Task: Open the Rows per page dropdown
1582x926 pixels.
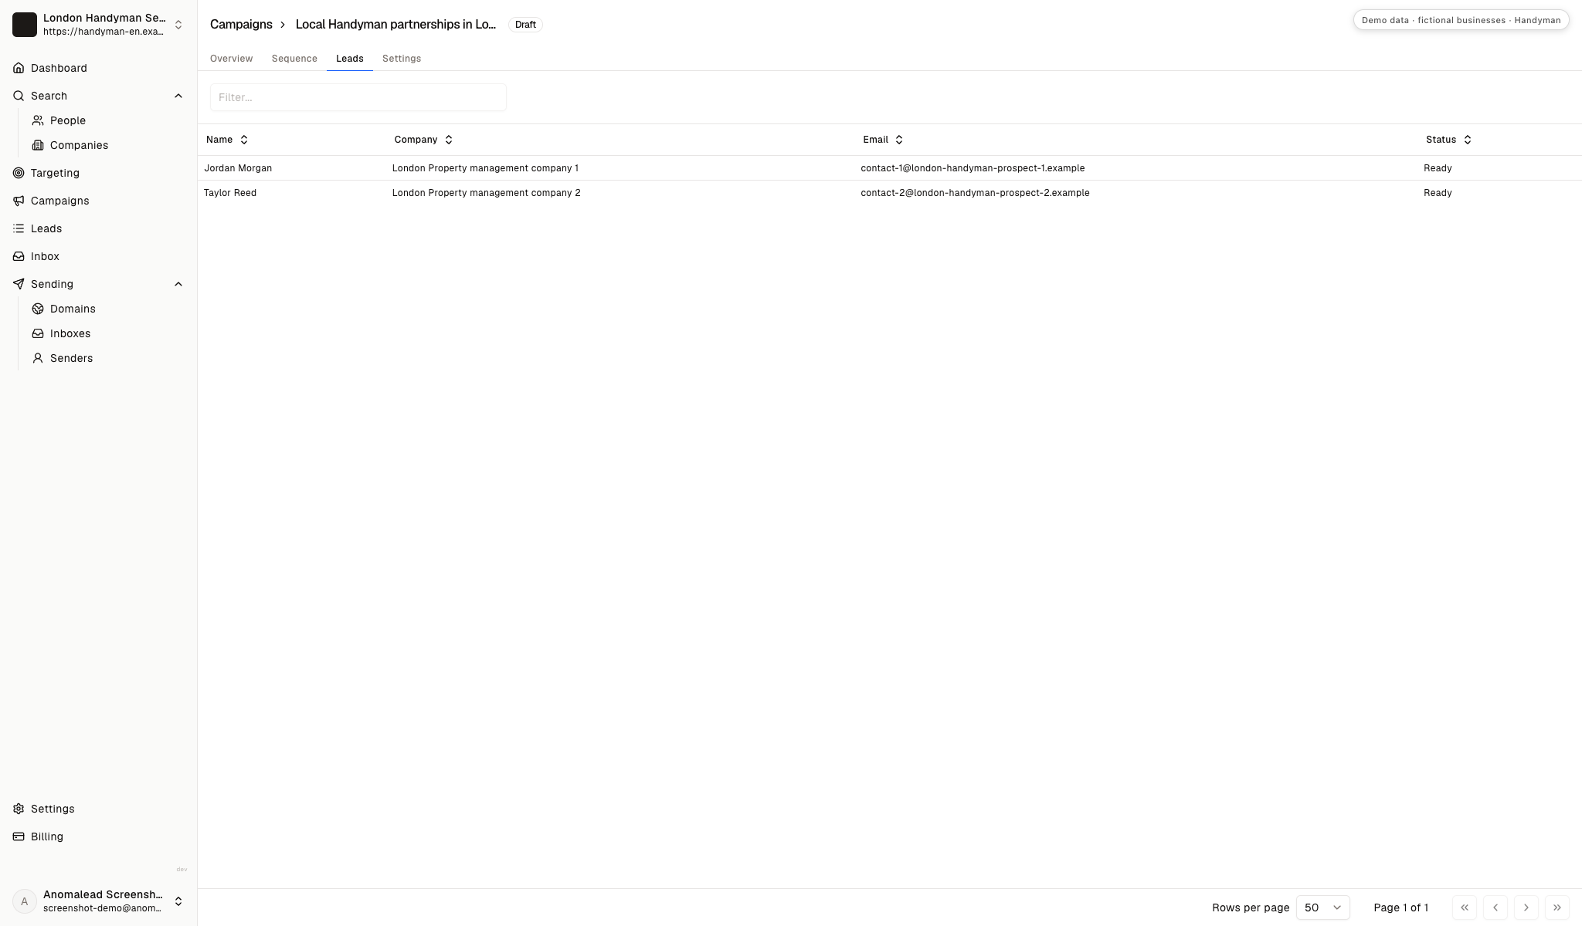Action: (1322, 907)
